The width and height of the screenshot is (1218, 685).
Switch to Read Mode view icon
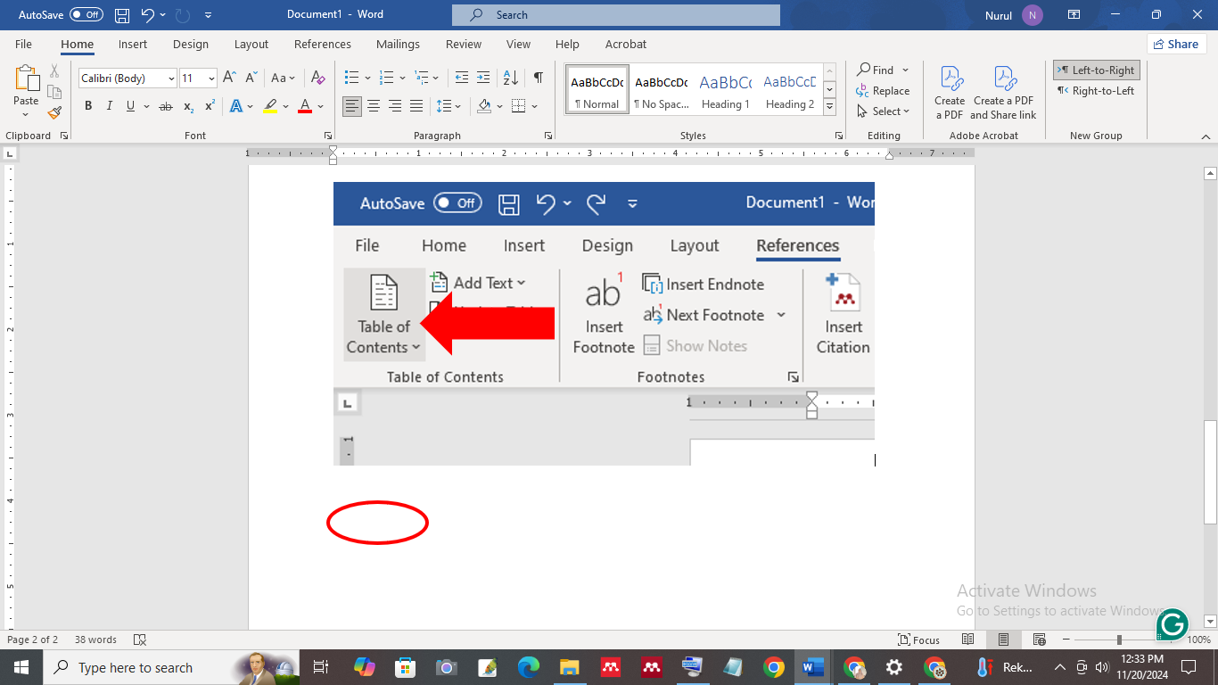(x=967, y=640)
